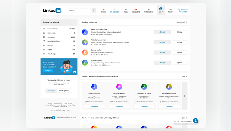Viewport: 231px width, 131px height.
Task: Expand the Me profile dropdown
Action: [x=161, y=10]
